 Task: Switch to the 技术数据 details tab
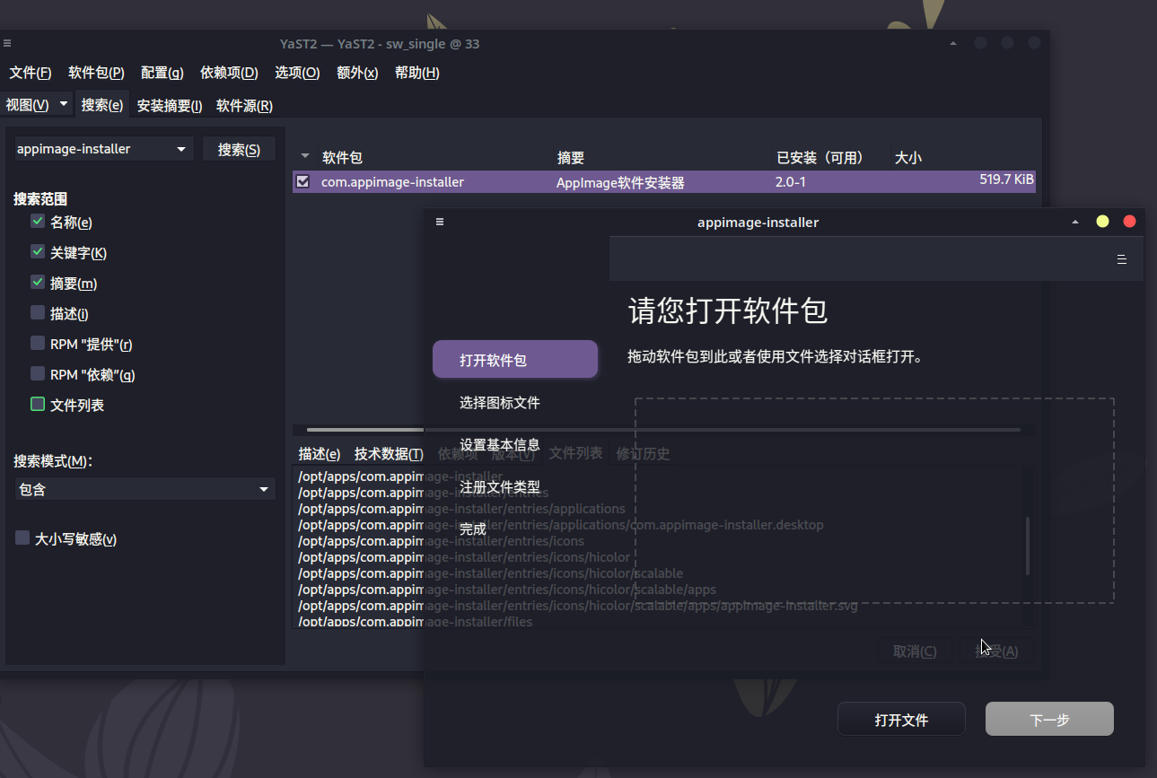pyautogui.click(x=389, y=454)
